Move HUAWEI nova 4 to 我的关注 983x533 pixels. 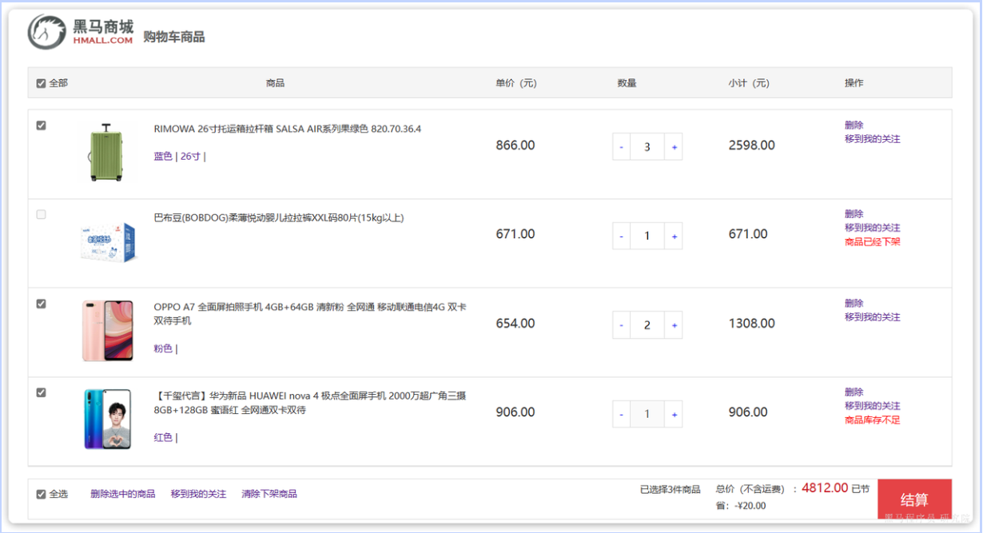[x=872, y=406]
